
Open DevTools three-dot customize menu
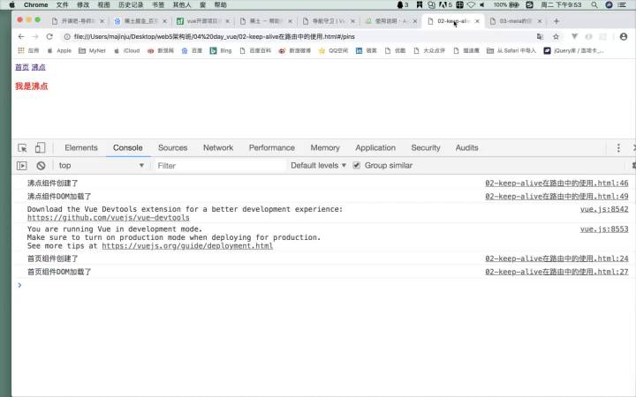point(618,148)
